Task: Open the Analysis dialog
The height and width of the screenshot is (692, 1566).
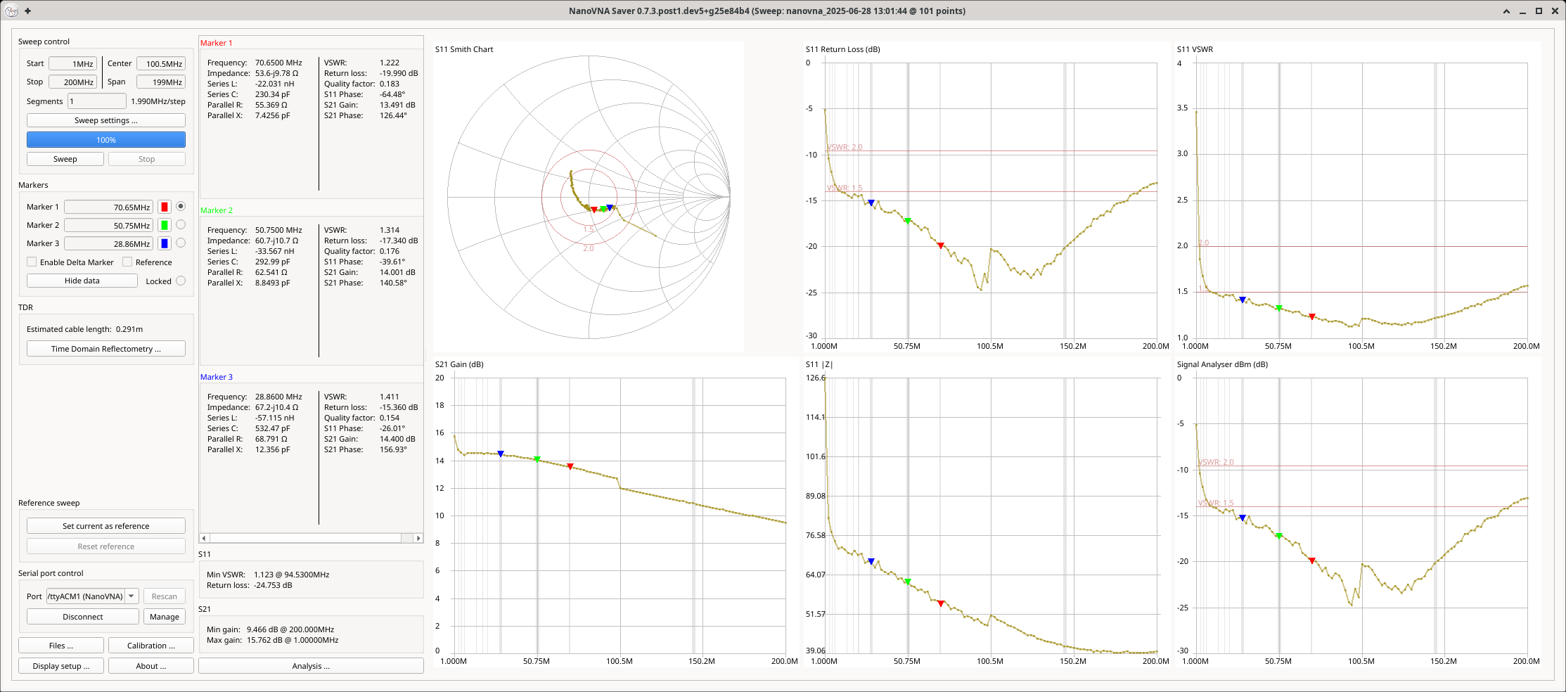Action: pos(311,666)
